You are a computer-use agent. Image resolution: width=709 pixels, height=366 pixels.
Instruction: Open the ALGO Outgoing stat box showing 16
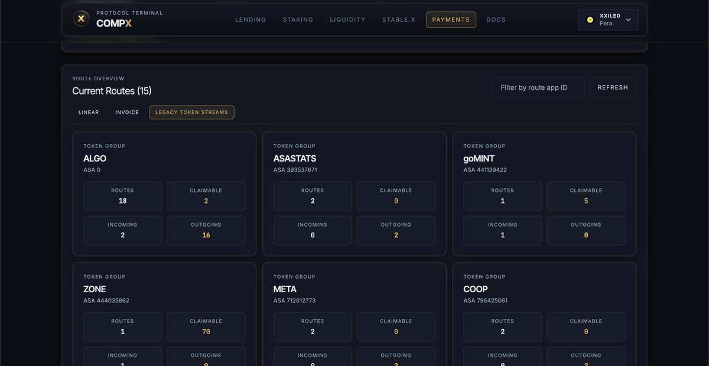point(206,230)
